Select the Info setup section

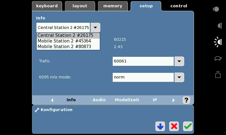click(71, 100)
